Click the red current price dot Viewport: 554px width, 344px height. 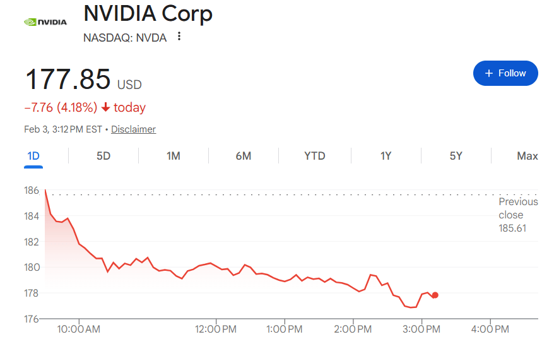pos(435,295)
